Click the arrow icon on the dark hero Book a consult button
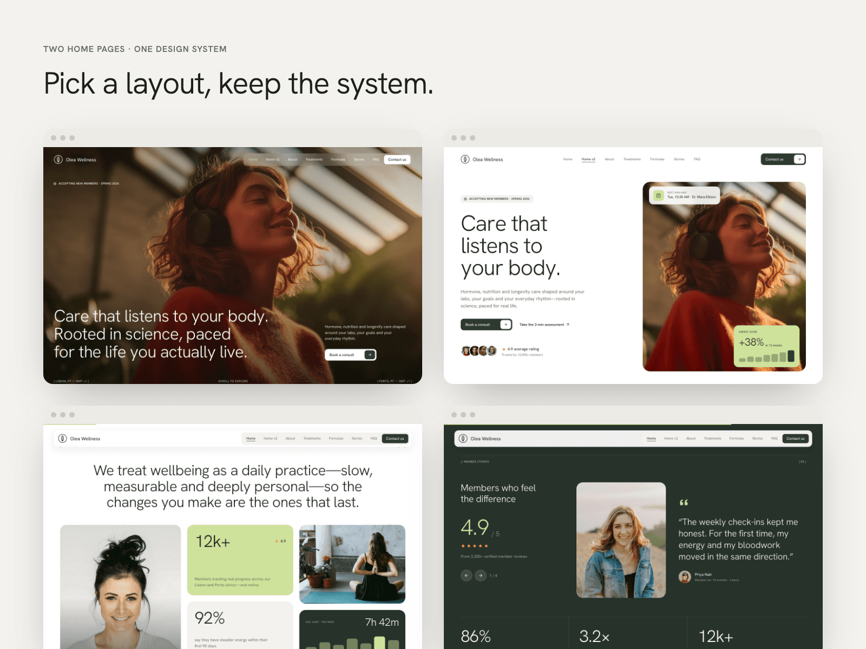866x649 pixels. click(370, 355)
